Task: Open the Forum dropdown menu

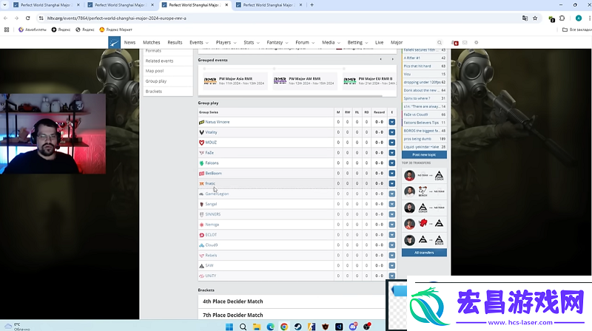Action: click(x=305, y=43)
